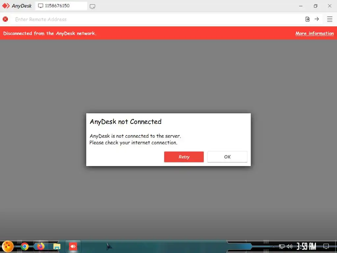The height and width of the screenshot is (253, 337).
Task: Launch Google Chrome from the taskbar
Action: click(25, 246)
